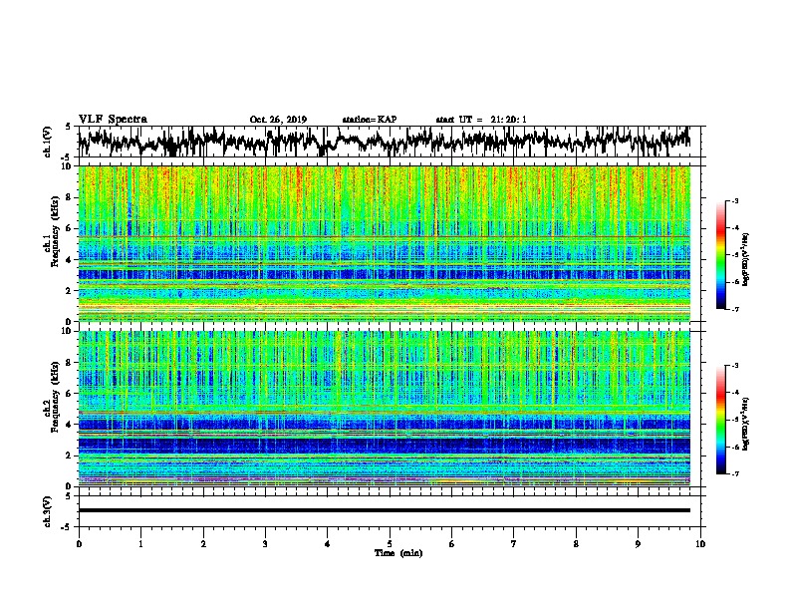
Task: Click the ch.2 spectrogram panel
Action: click(385, 409)
